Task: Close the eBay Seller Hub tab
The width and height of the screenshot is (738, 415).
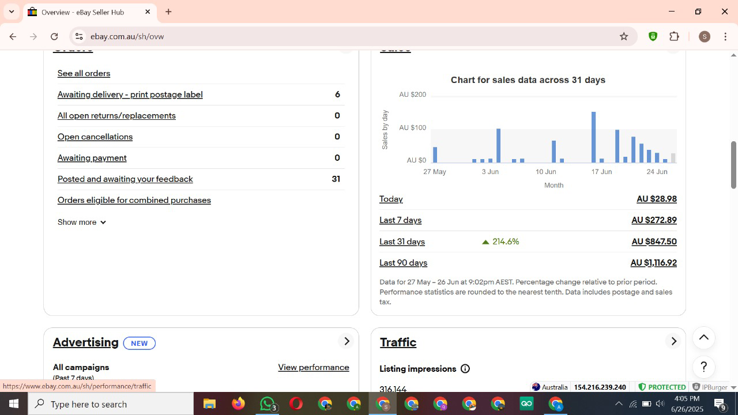Action: click(x=148, y=12)
